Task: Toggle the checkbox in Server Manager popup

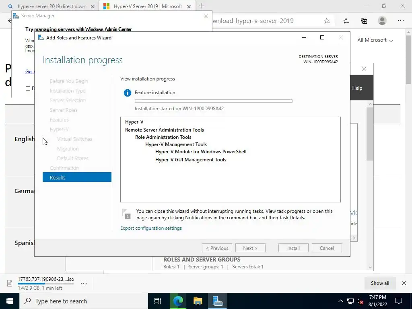Action: pyautogui.click(x=28, y=89)
